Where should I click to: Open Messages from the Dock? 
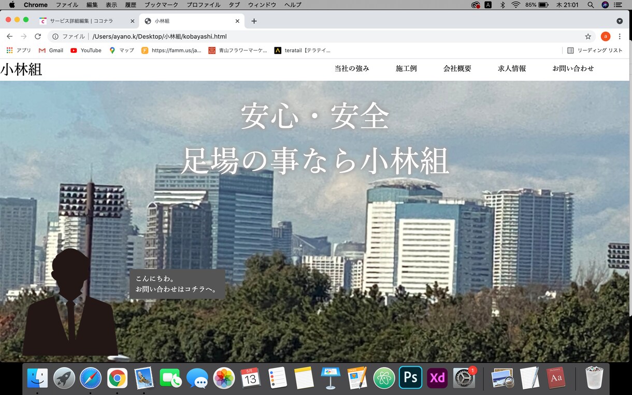[197, 378]
